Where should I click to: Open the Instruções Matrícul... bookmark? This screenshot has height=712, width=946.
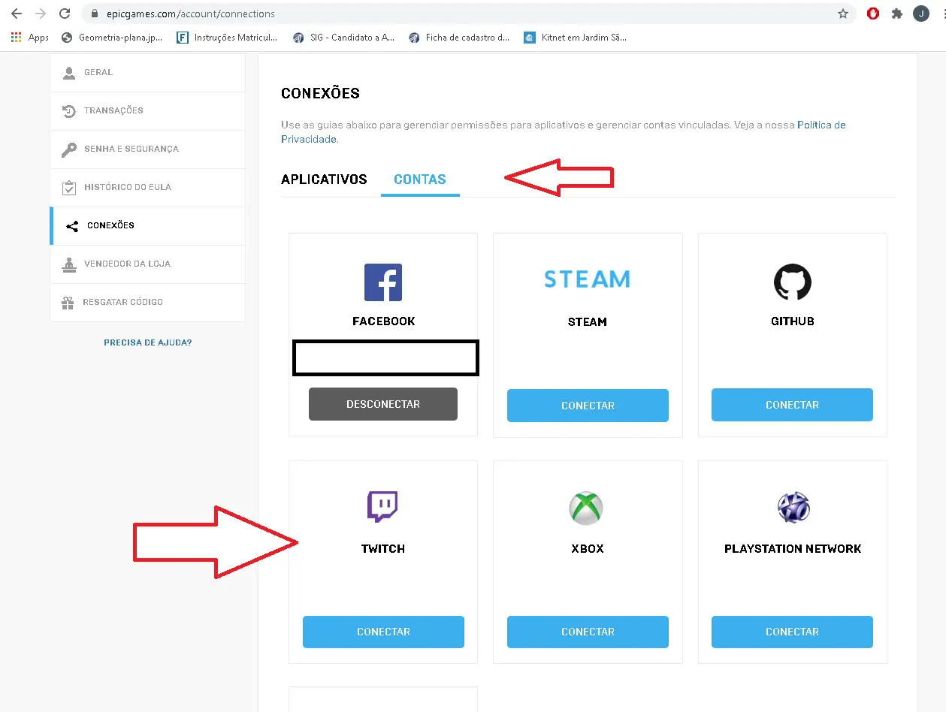pos(227,37)
